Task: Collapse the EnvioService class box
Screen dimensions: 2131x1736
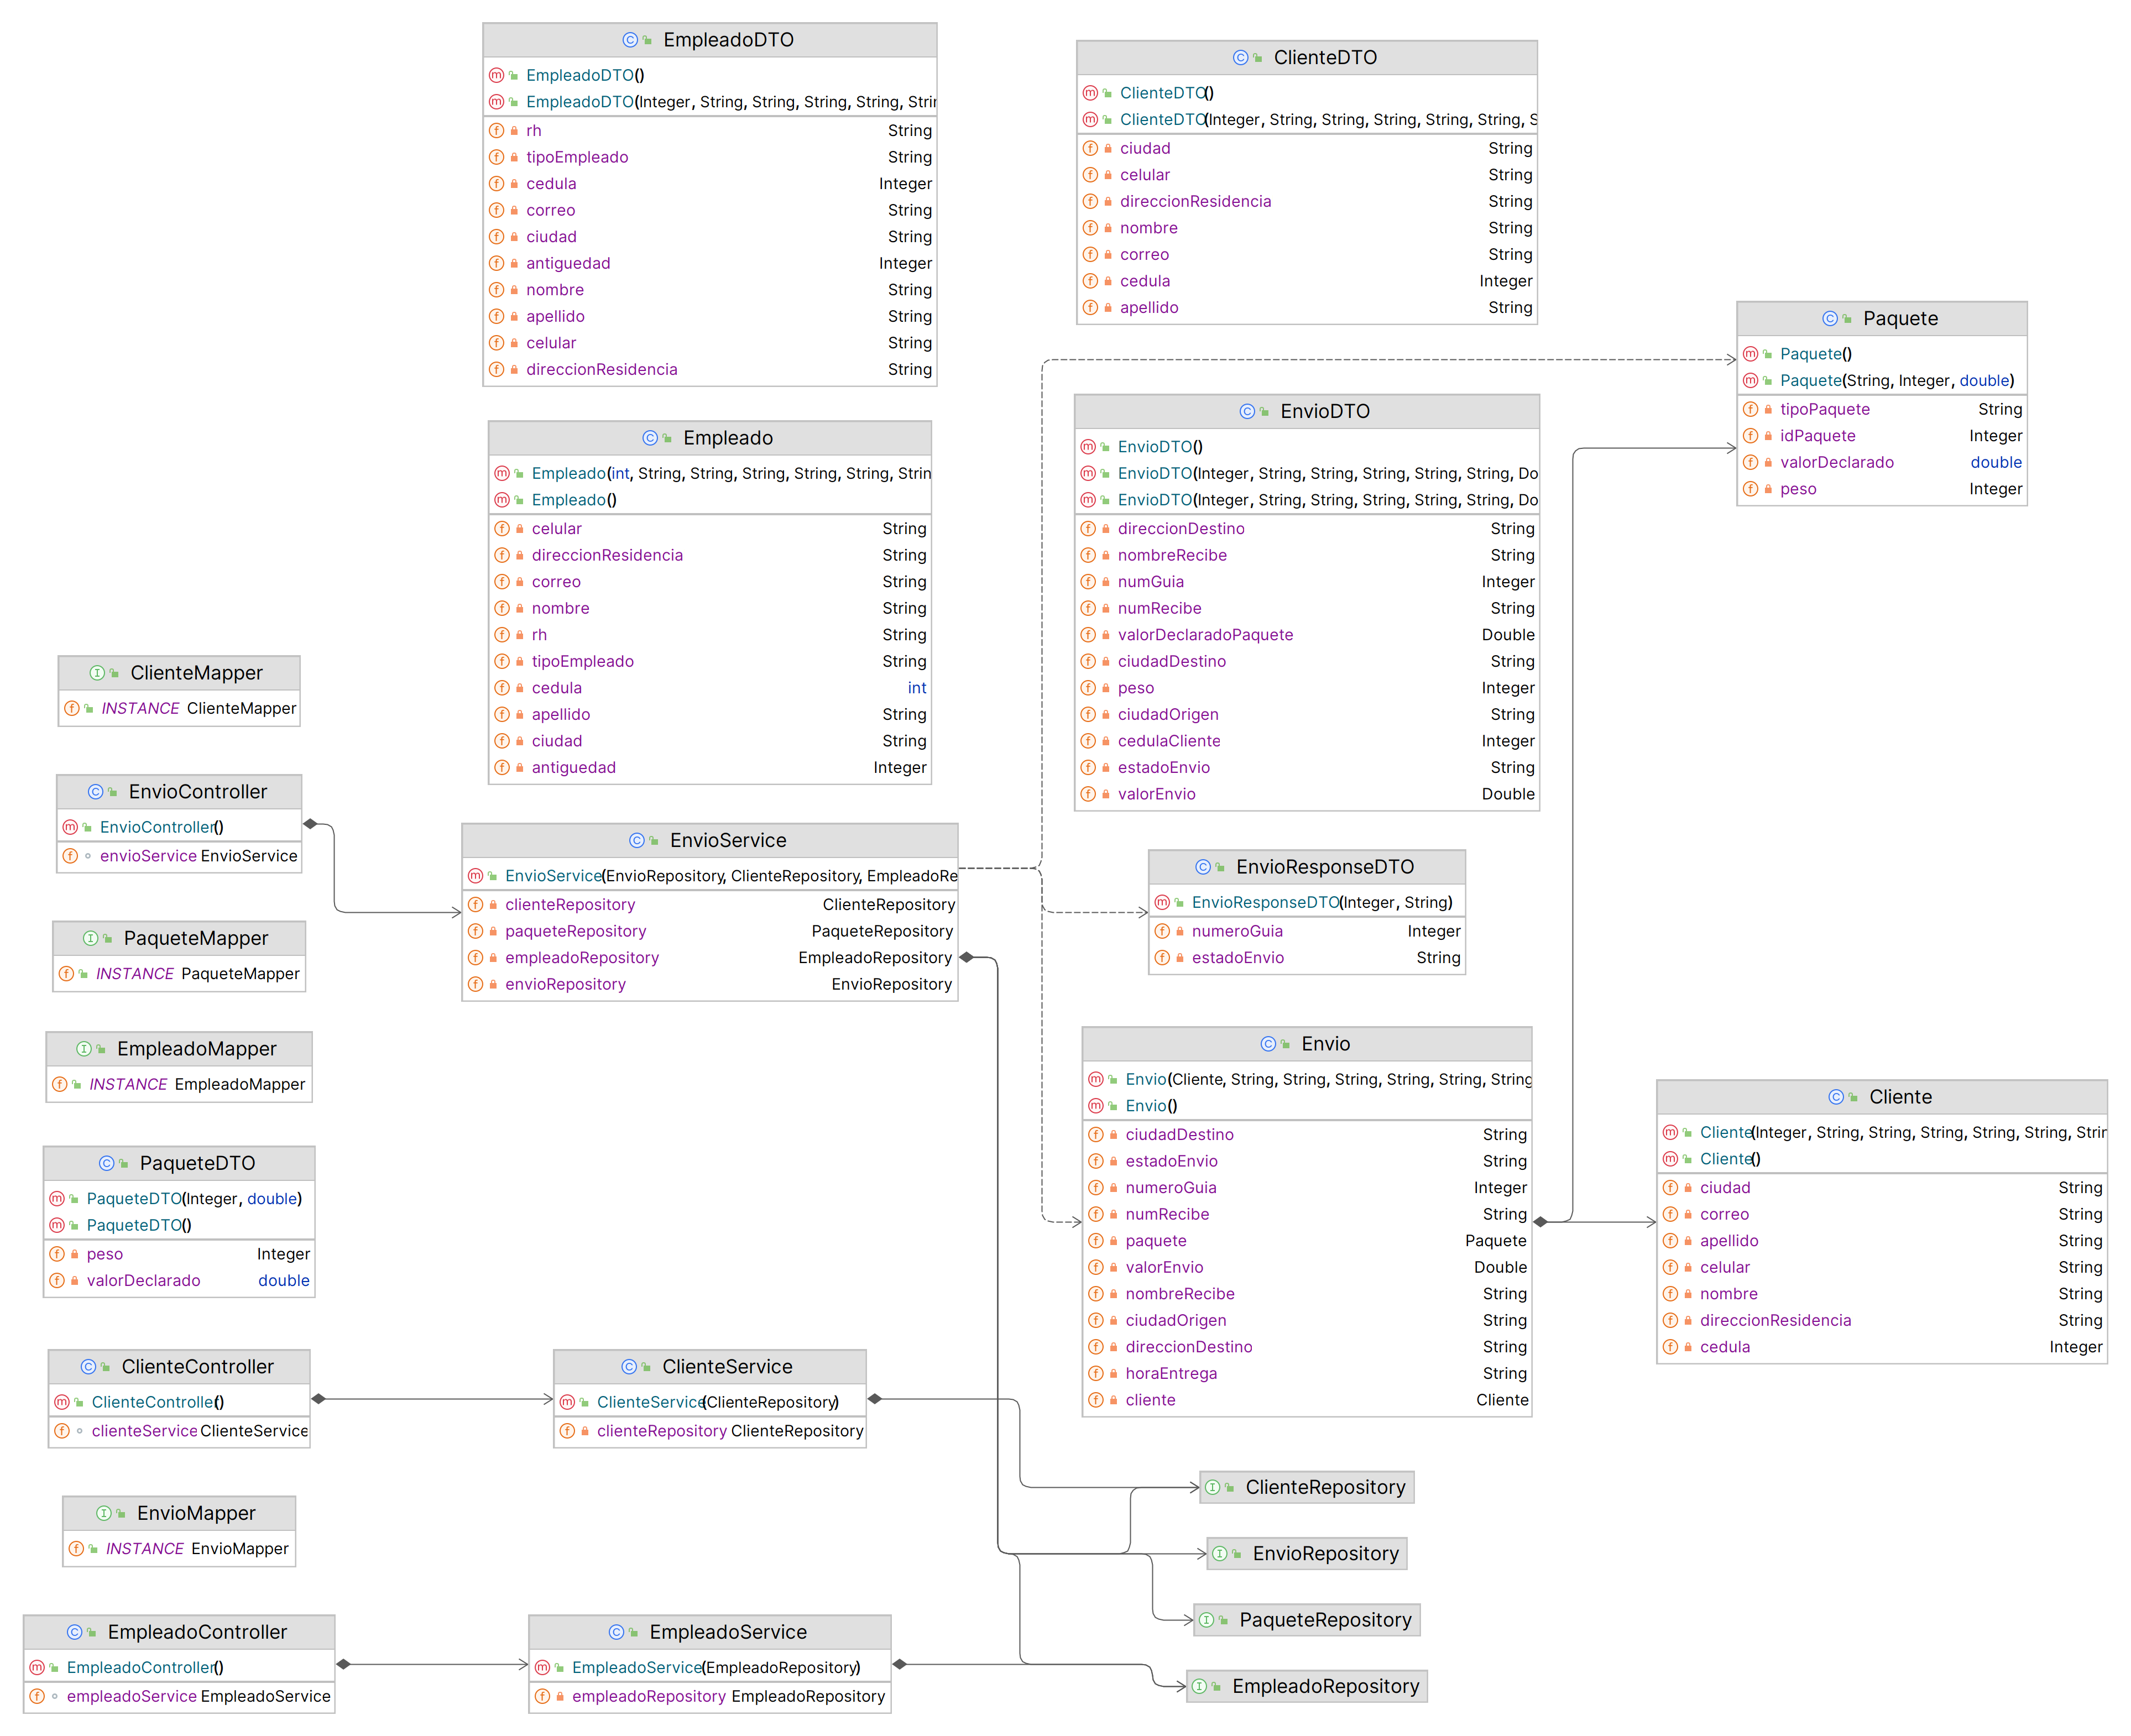Action: [710, 840]
